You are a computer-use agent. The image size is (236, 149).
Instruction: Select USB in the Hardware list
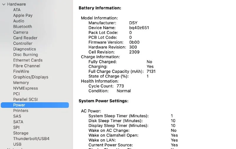pos(17,144)
